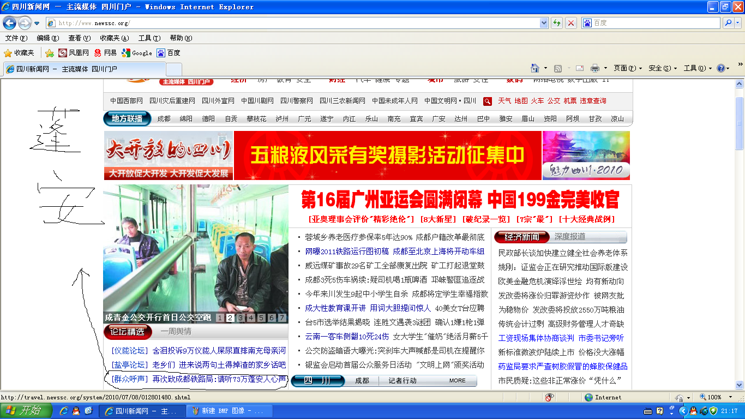Click the MORE link in 四川 section

click(x=458, y=381)
